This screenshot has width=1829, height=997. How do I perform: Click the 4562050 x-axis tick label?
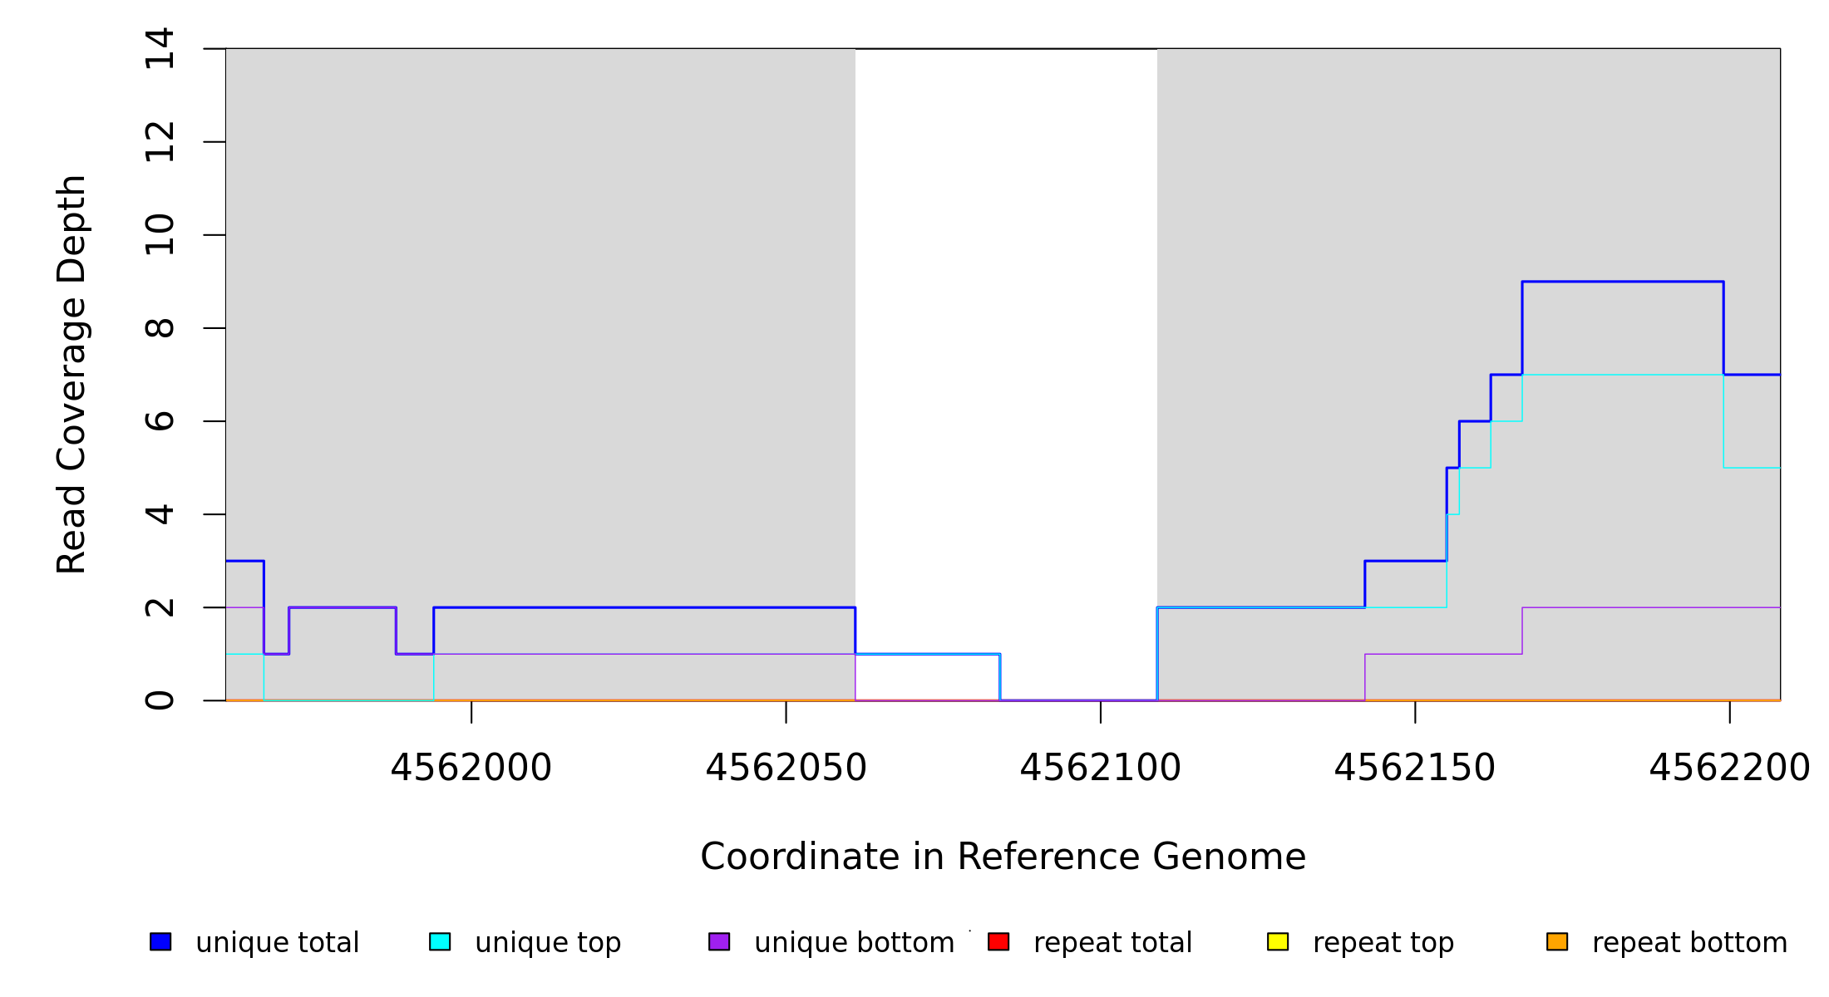pos(786,768)
